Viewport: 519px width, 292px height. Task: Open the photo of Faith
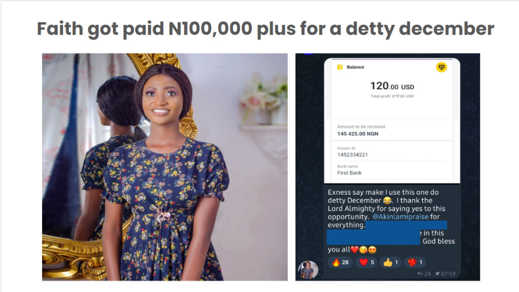(165, 167)
